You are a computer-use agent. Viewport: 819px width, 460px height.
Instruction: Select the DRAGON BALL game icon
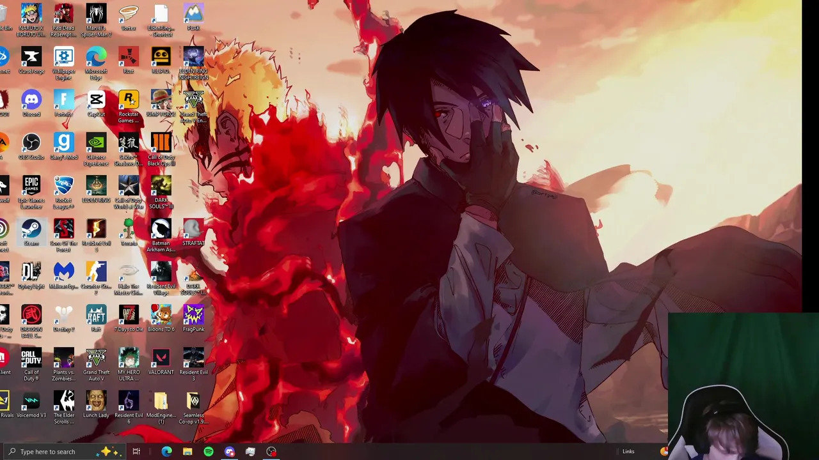[31, 321]
